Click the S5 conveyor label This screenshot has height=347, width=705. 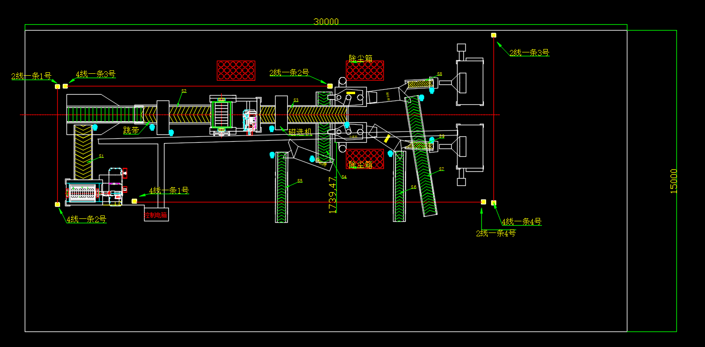(x=300, y=181)
